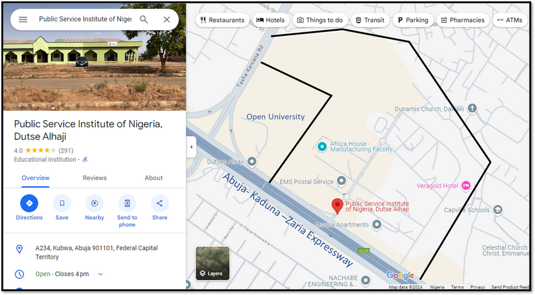Viewport: 535px width, 295px height.
Task: Switch to the Overview tab
Action: [x=35, y=178]
